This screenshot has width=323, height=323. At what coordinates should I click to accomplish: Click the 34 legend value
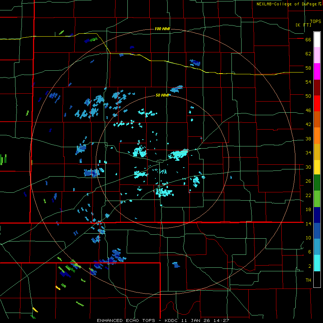(x=308, y=153)
